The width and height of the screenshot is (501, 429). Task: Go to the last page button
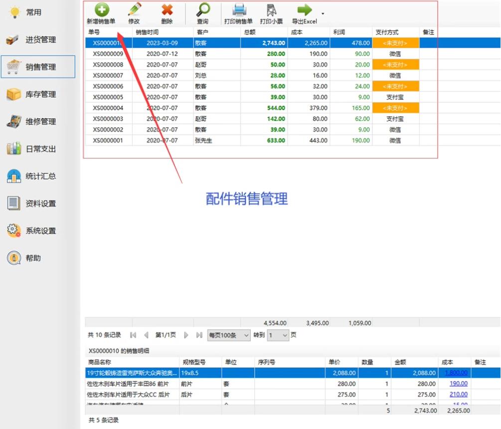(199, 335)
